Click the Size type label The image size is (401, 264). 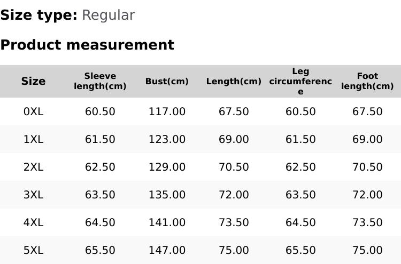(x=39, y=15)
